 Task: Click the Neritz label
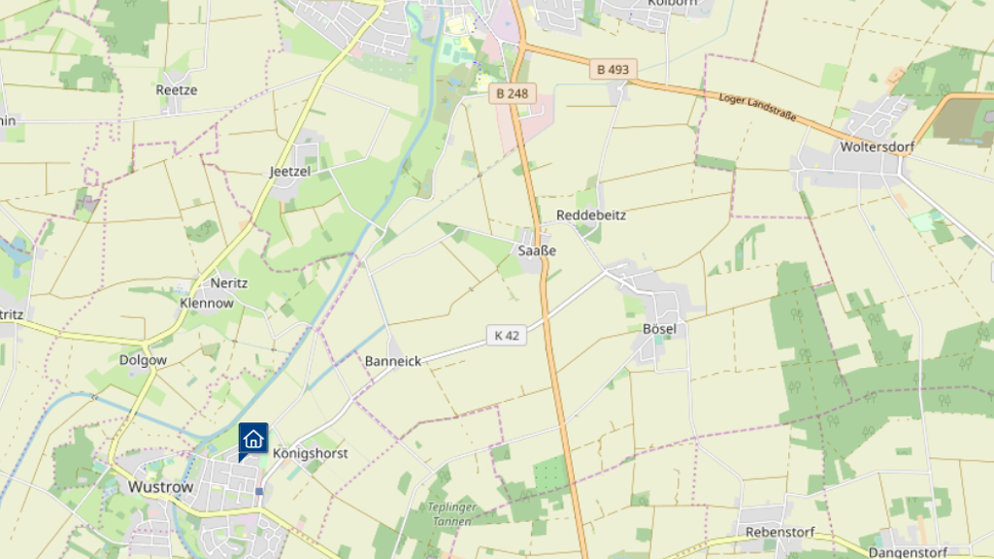coord(229,283)
